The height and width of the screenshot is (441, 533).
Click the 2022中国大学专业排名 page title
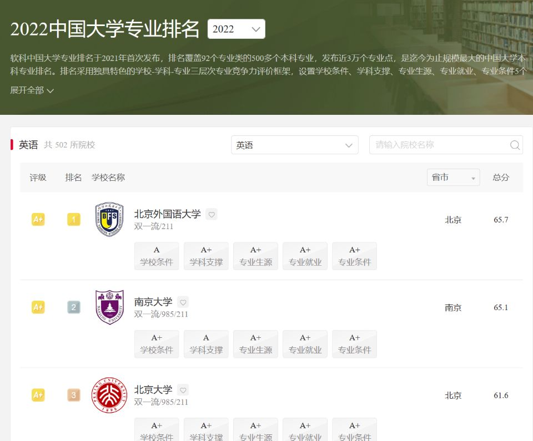pyautogui.click(x=105, y=29)
